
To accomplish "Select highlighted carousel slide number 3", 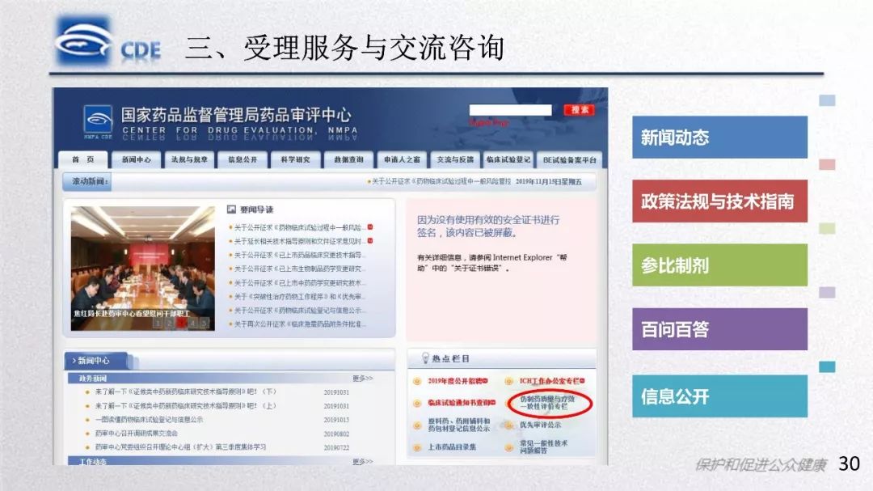I will click(x=182, y=323).
